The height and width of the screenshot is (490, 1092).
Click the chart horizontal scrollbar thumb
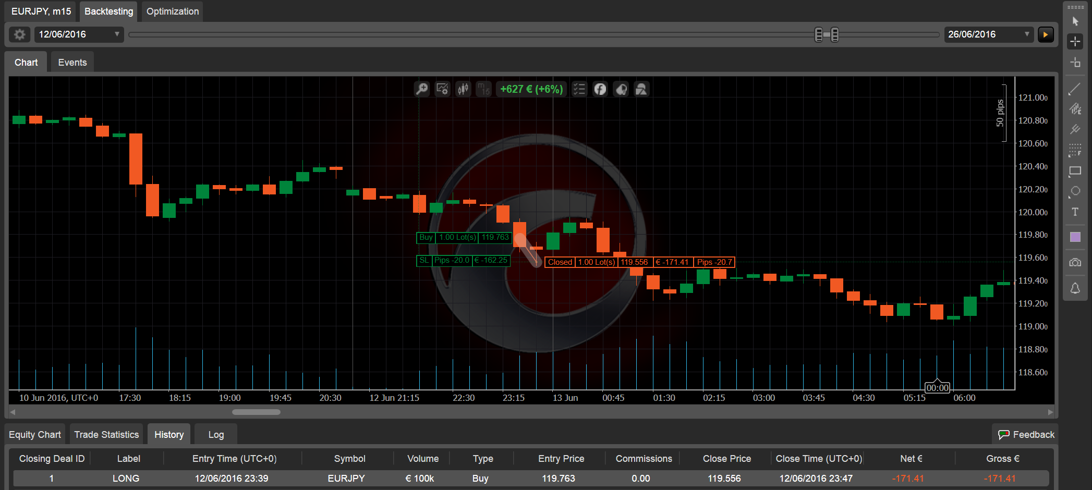coord(256,412)
